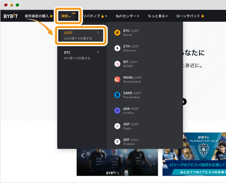Screen dimensions: 226x183
Task: Open the デリバティブ menu
Action: tap(92, 16)
